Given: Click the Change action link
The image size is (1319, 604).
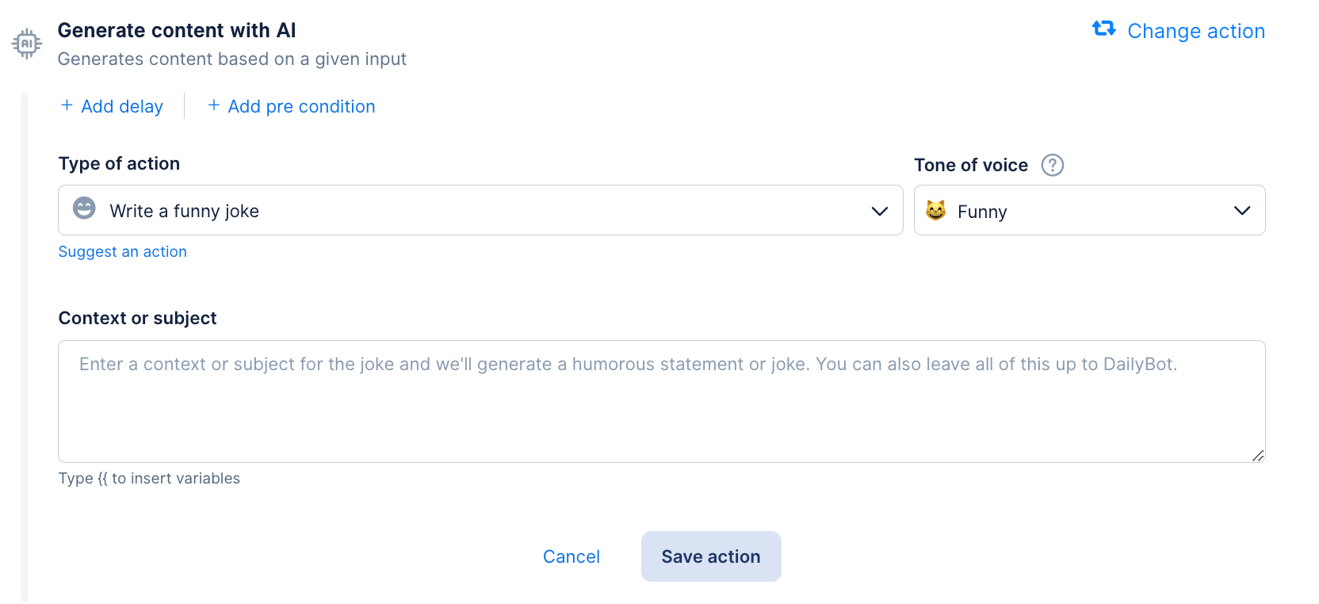Looking at the screenshot, I should (x=1195, y=31).
